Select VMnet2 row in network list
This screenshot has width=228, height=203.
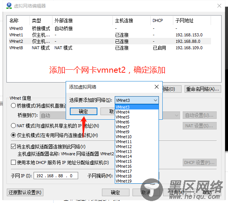tap(110, 41)
